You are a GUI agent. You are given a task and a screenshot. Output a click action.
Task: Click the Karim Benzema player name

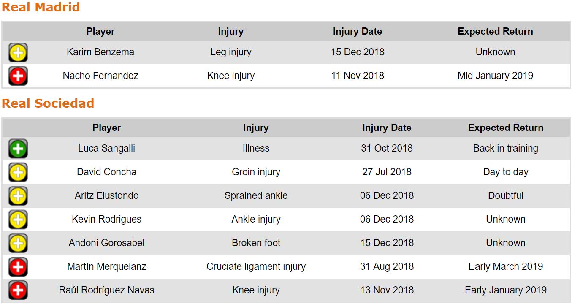click(x=100, y=52)
